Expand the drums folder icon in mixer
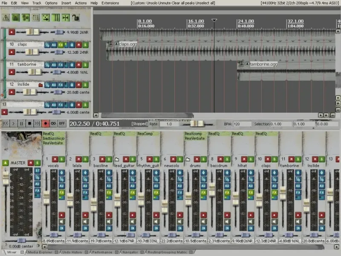341x256 pixels. point(188,159)
